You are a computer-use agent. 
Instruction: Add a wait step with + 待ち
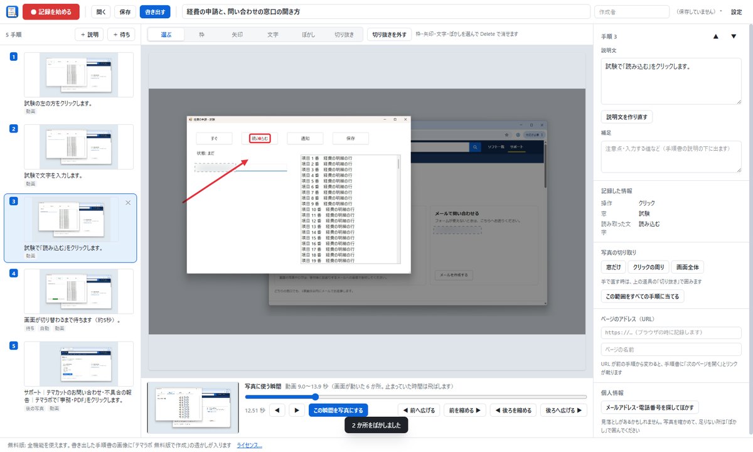(x=121, y=35)
